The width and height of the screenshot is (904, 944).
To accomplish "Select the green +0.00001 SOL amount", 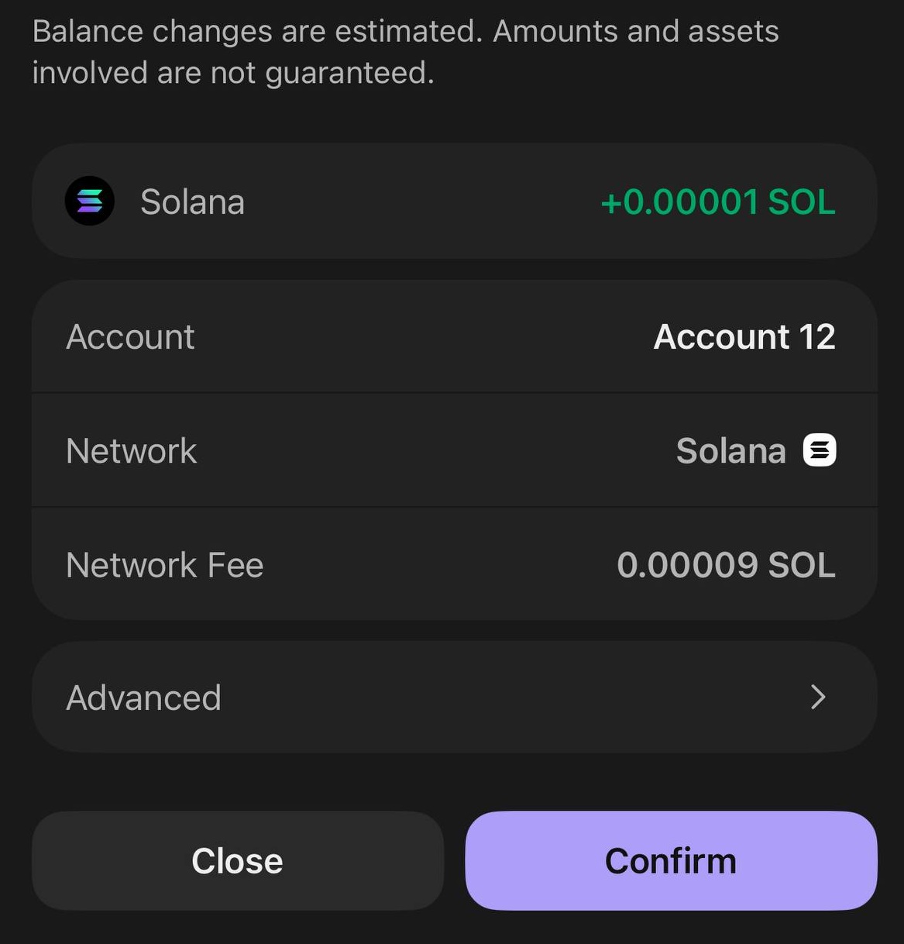I will (718, 202).
